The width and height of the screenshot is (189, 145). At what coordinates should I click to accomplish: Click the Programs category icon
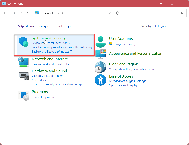(24, 94)
